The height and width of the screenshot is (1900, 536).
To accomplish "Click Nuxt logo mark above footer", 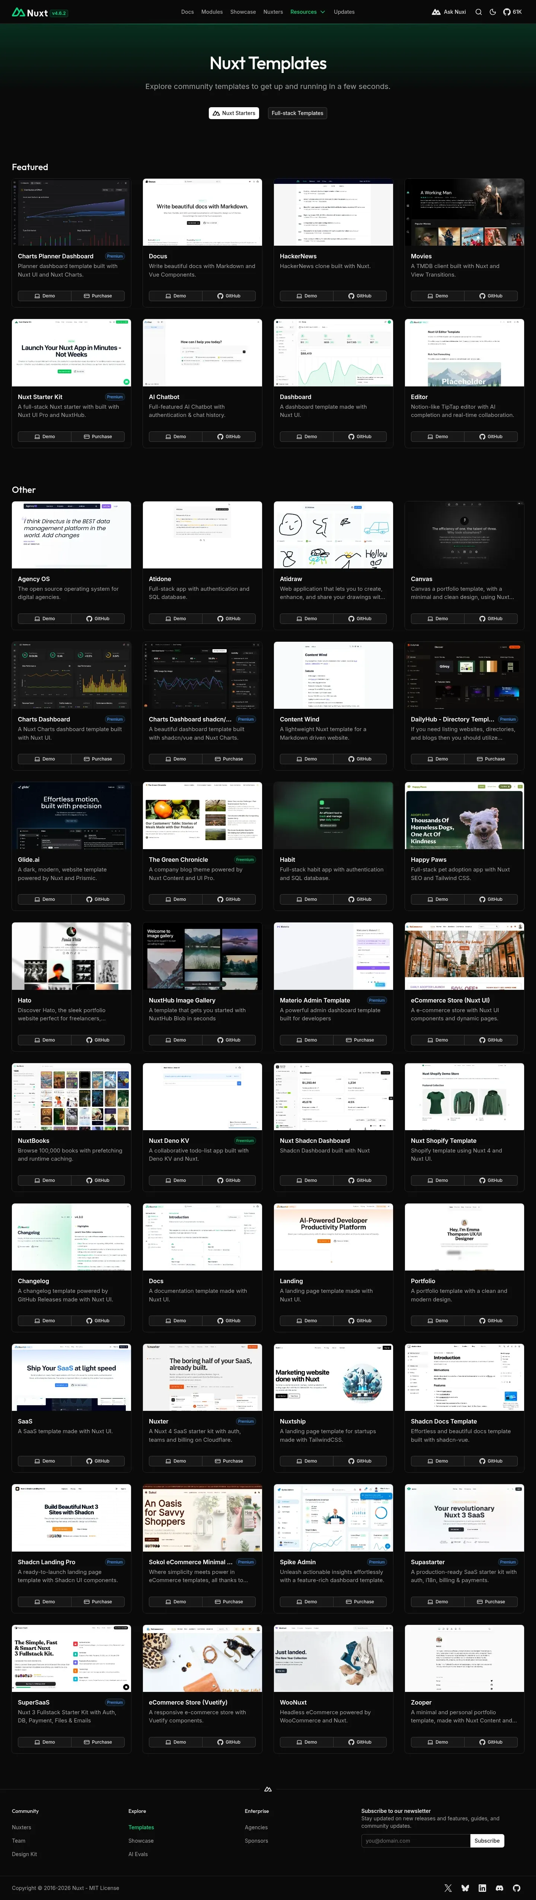I will tap(268, 1789).
